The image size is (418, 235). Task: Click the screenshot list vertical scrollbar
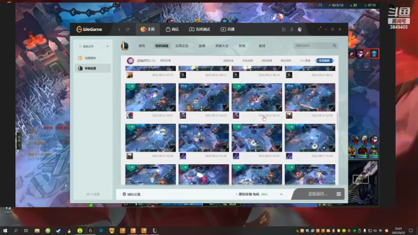point(337,122)
